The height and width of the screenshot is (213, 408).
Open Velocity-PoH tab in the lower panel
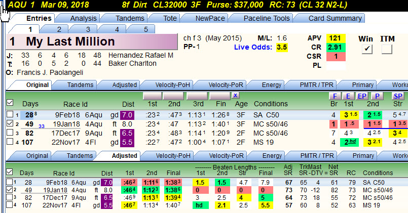(173, 156)
